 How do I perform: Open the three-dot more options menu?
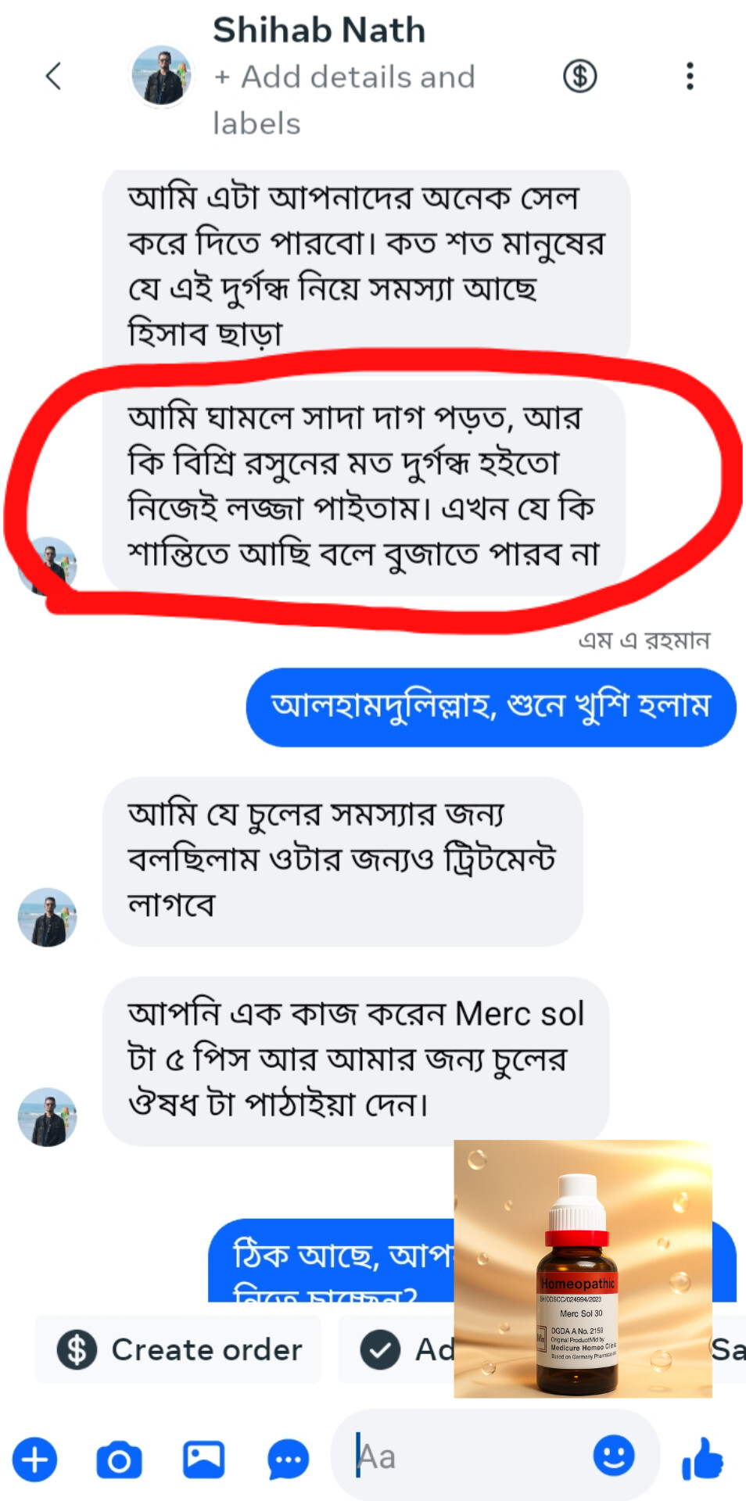tap(690, 76)
